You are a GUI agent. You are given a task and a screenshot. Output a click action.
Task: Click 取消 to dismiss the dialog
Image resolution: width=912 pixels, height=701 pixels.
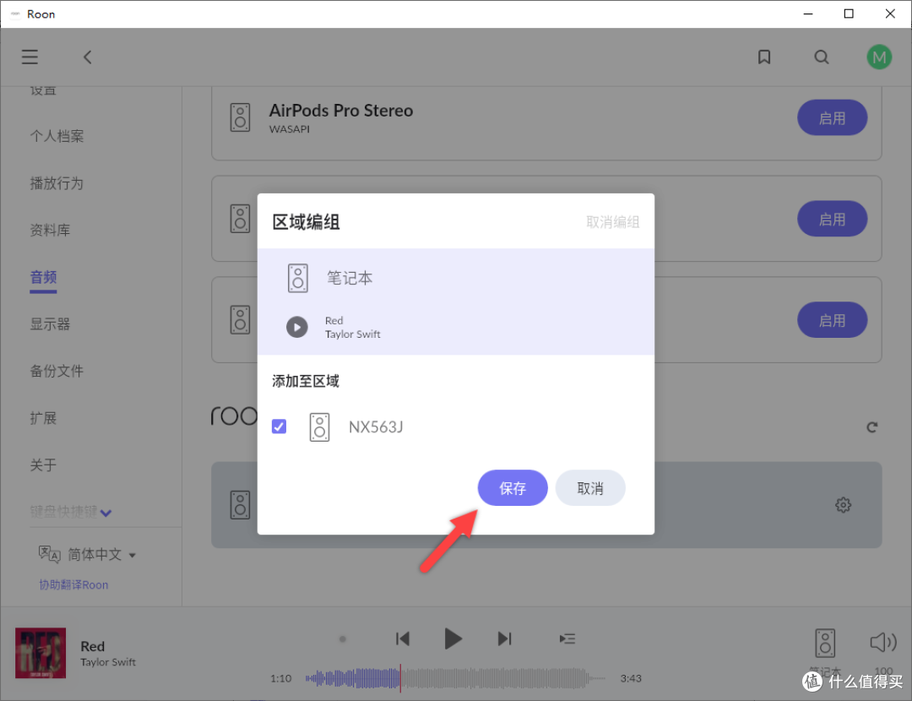(589, 488)
